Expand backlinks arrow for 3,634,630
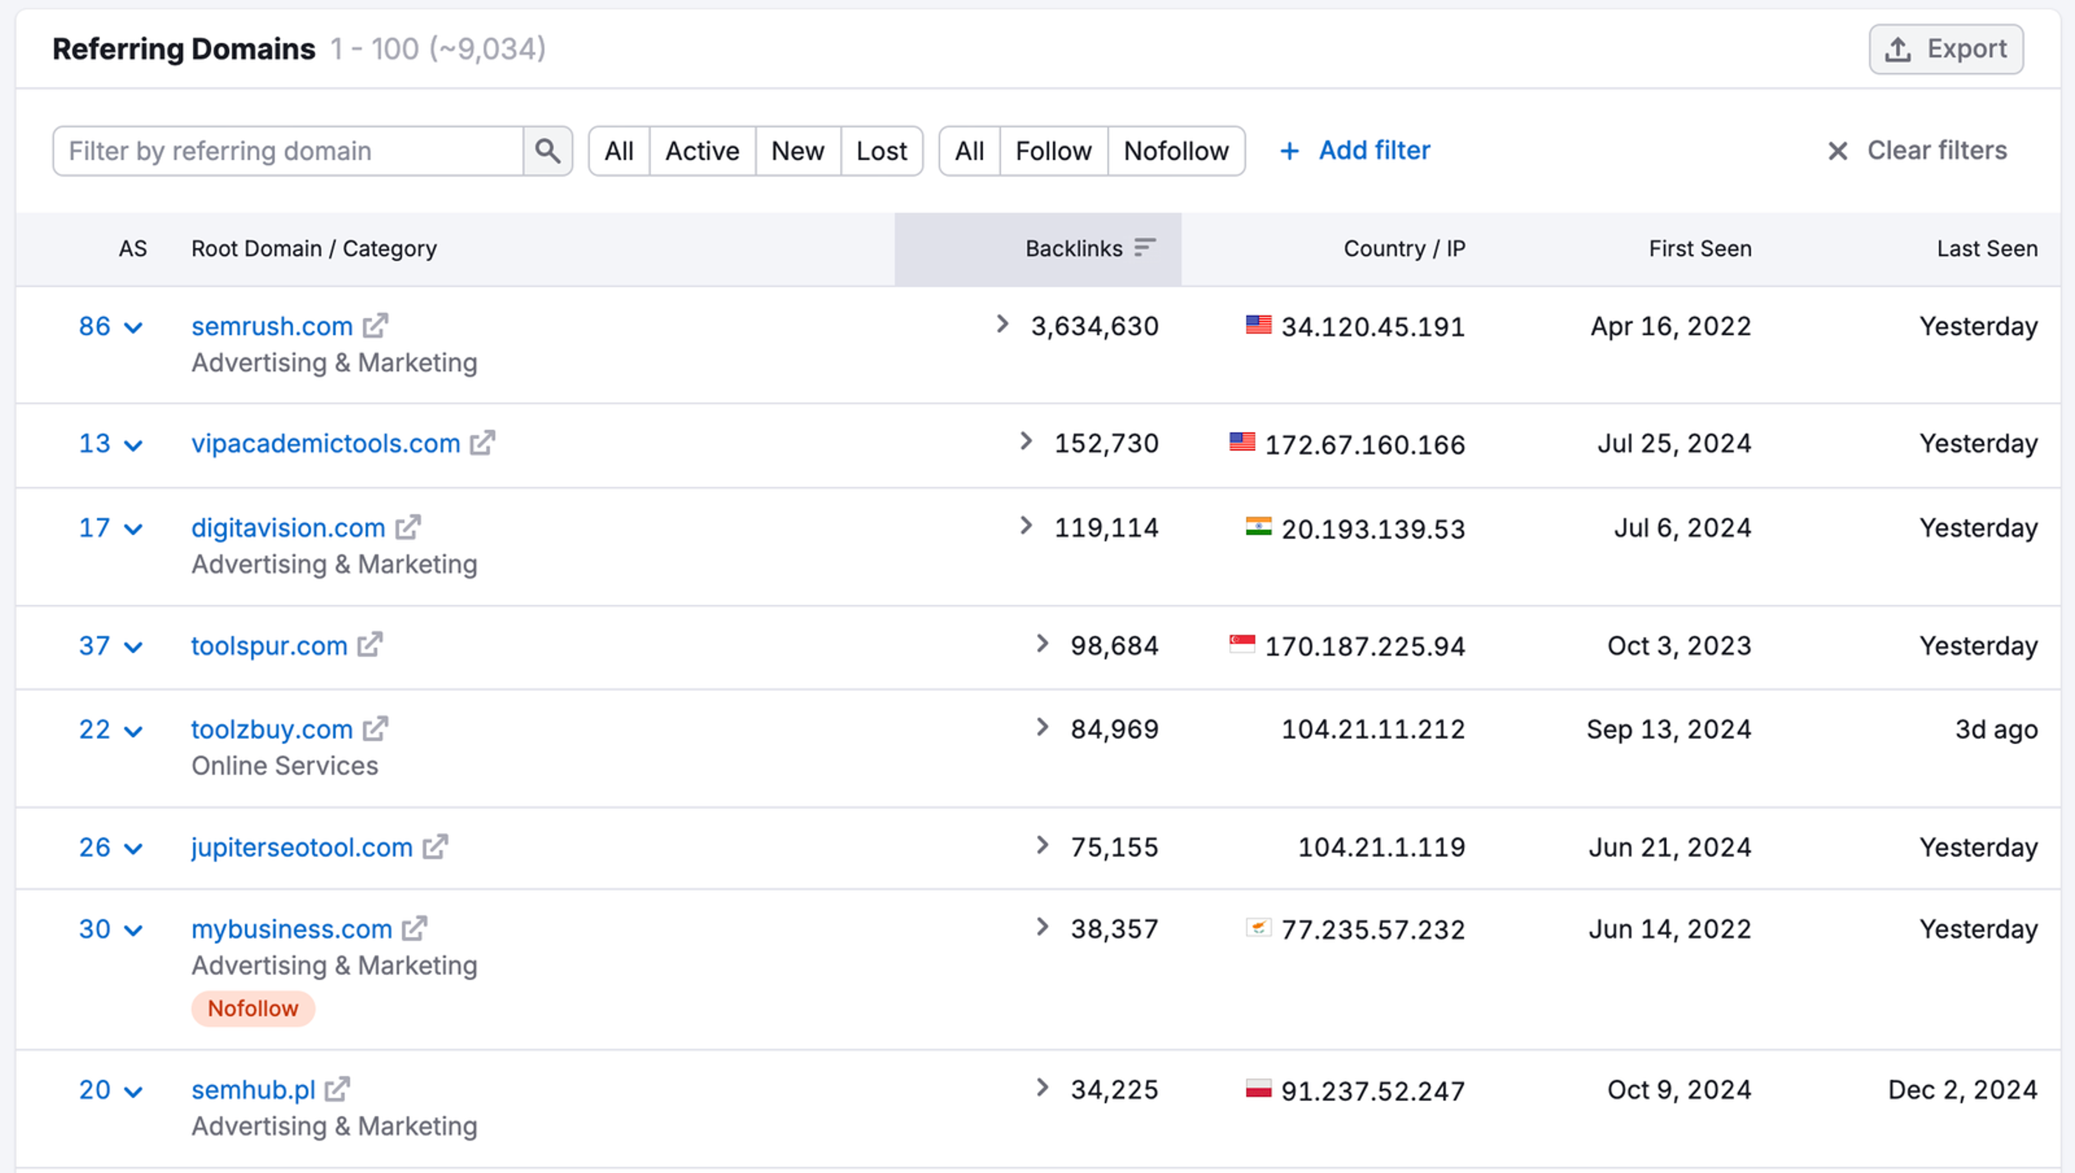This screenshot has width=2075, height=1173. 1002,324
